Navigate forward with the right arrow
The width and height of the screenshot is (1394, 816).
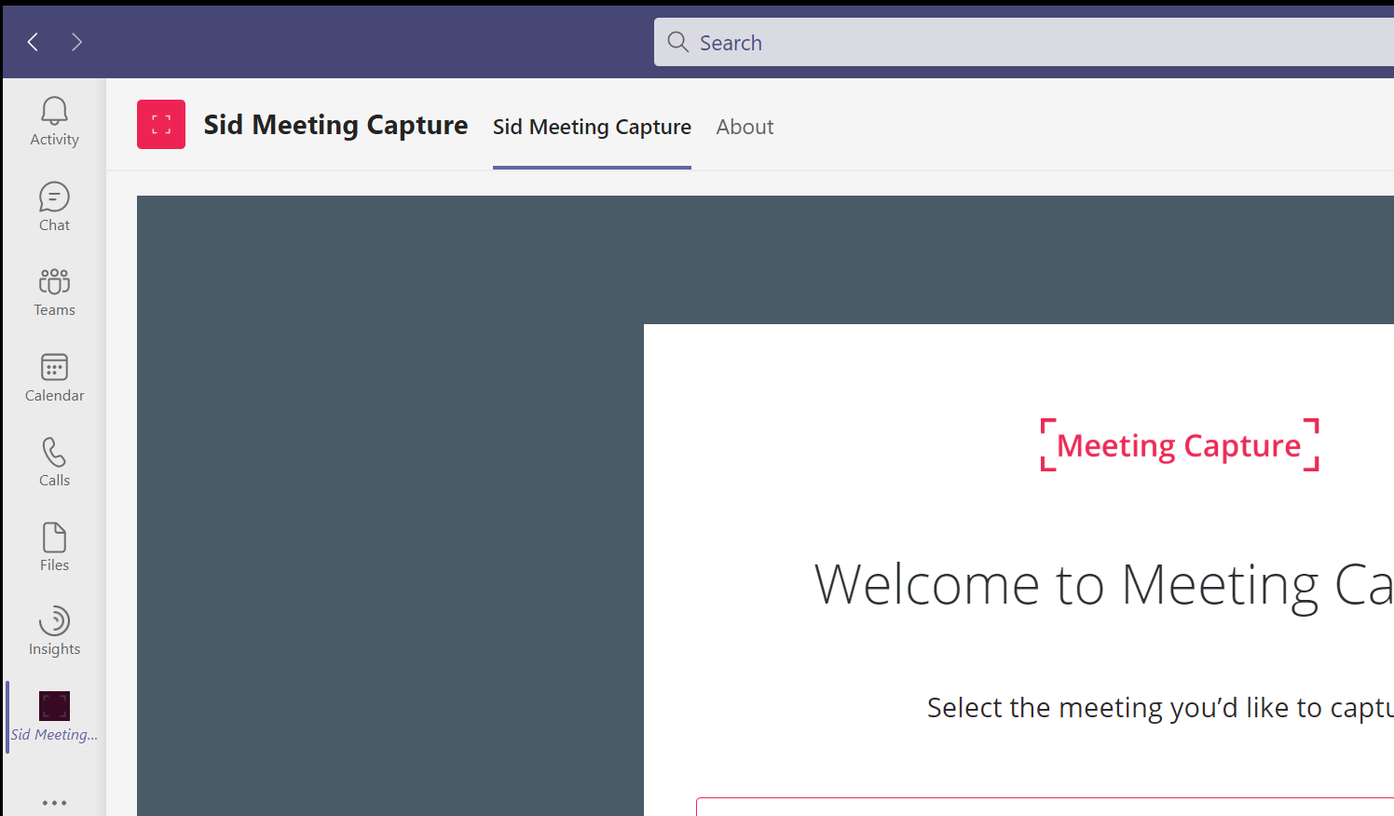[76, 42]
